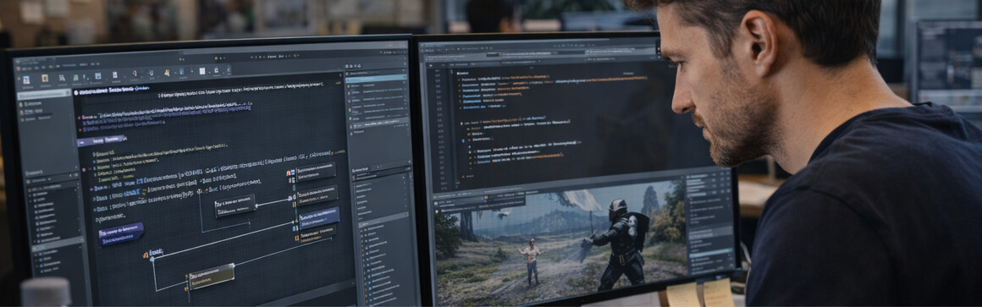Click the blue marker dot in code gutter
Viewport: 982px width, 307px height.
pos(464,140)
